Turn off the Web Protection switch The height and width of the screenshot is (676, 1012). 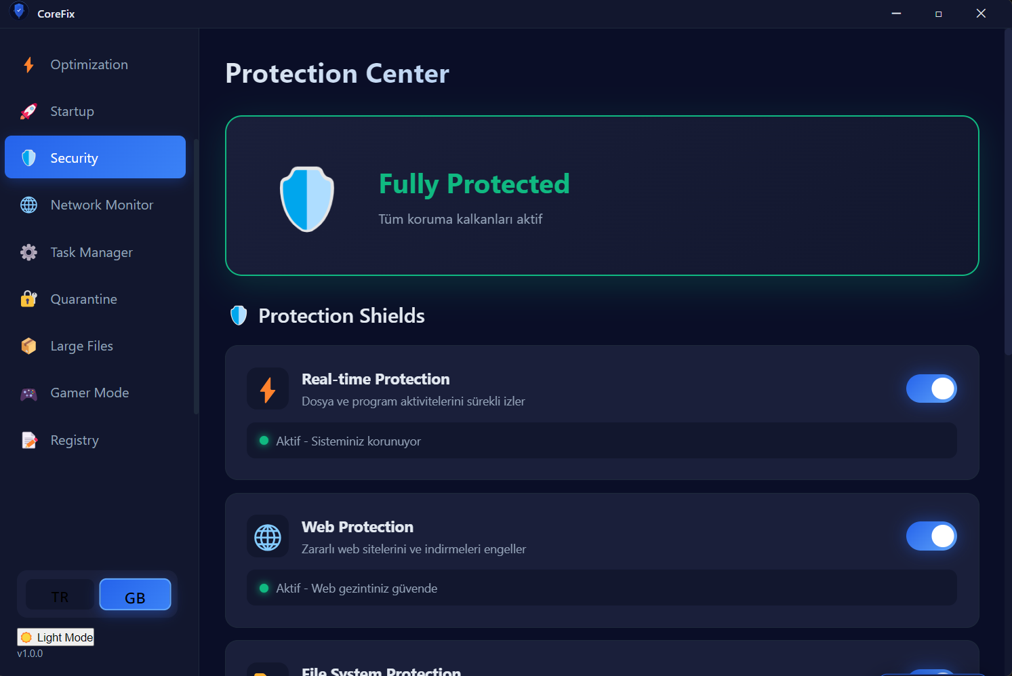pyautogui.click(x=931, y=536)
